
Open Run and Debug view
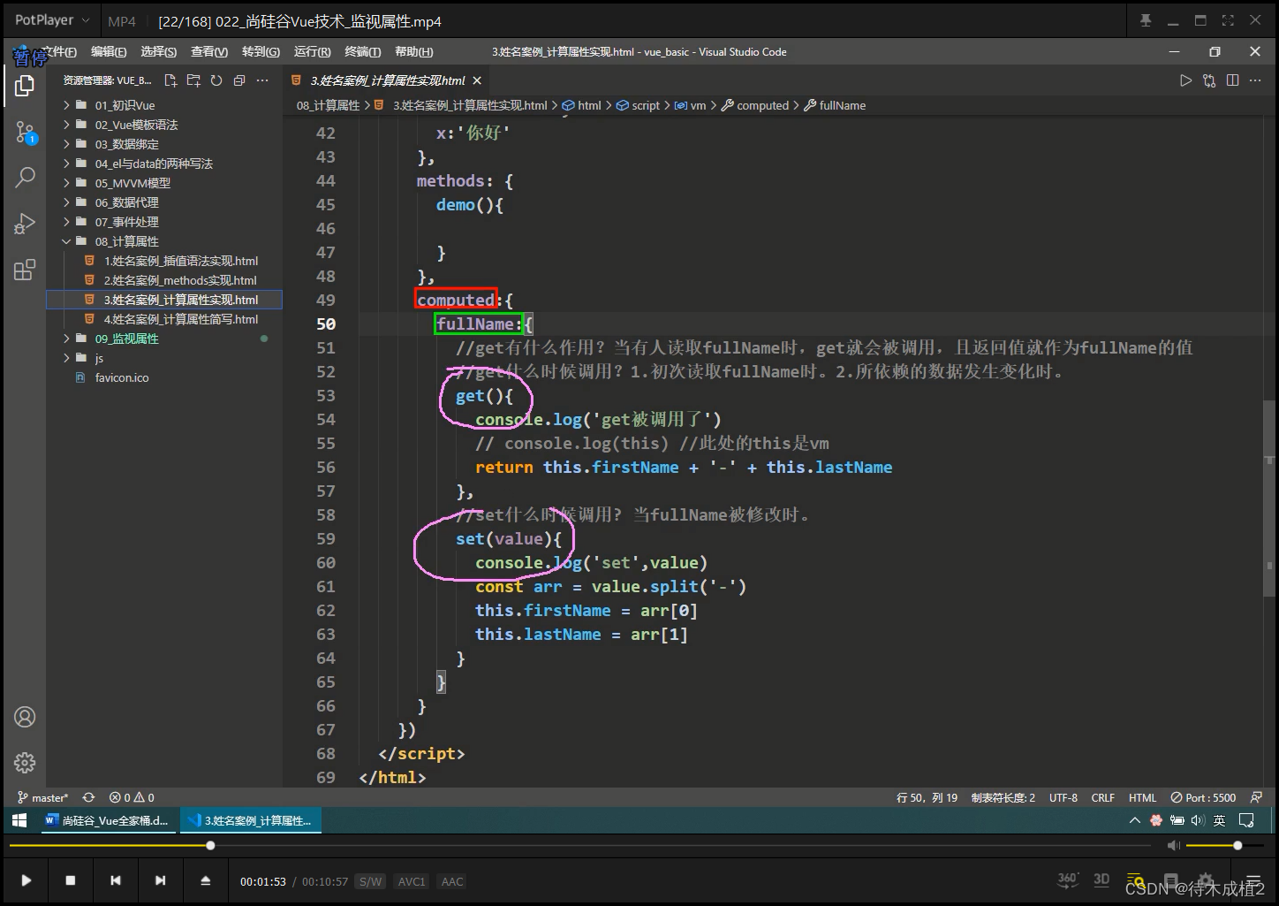pyautogui.click(x=25, y=224)
